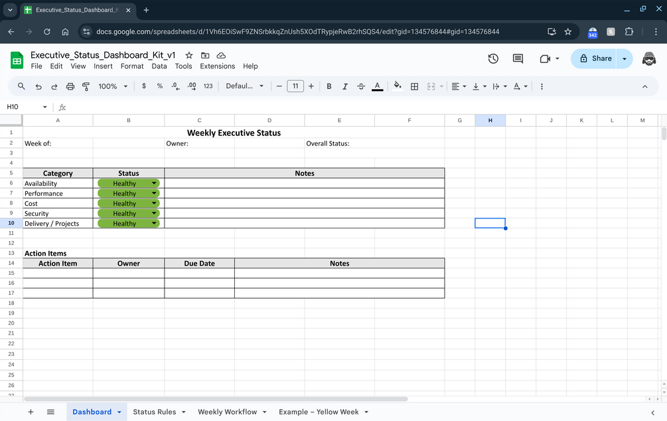Open Cost status Healthy dropdown

[129, 203]
